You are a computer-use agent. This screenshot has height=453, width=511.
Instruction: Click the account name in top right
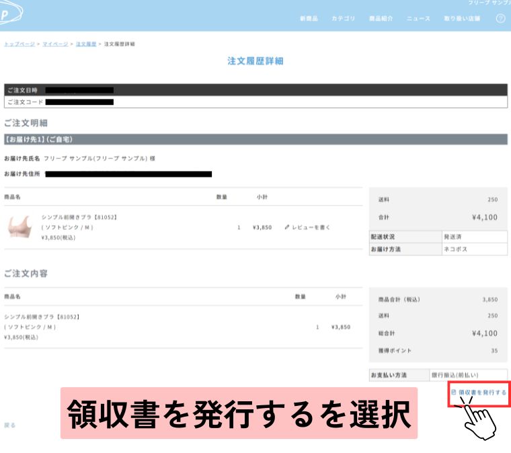491,3
